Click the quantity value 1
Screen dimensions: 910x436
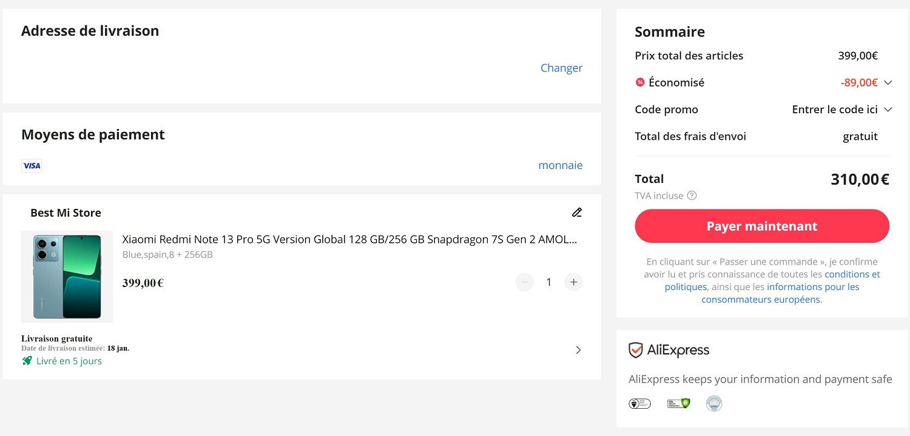pyautogui.click(x=549, y=282)
